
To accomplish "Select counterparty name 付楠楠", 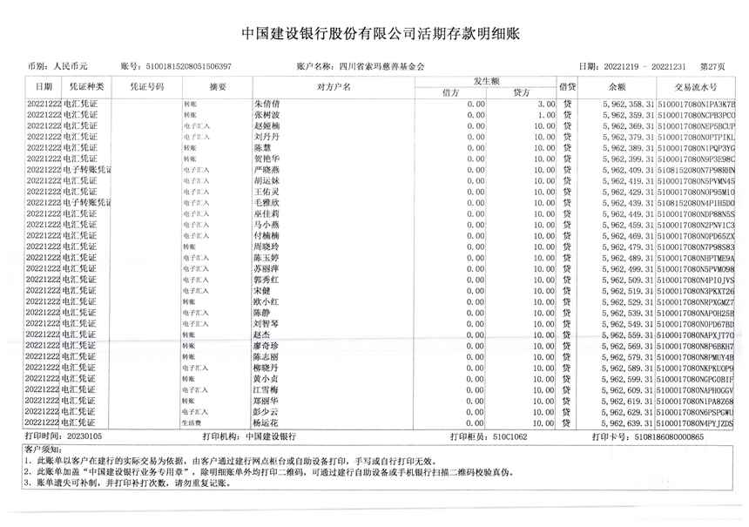I will [x=267, y=235].
